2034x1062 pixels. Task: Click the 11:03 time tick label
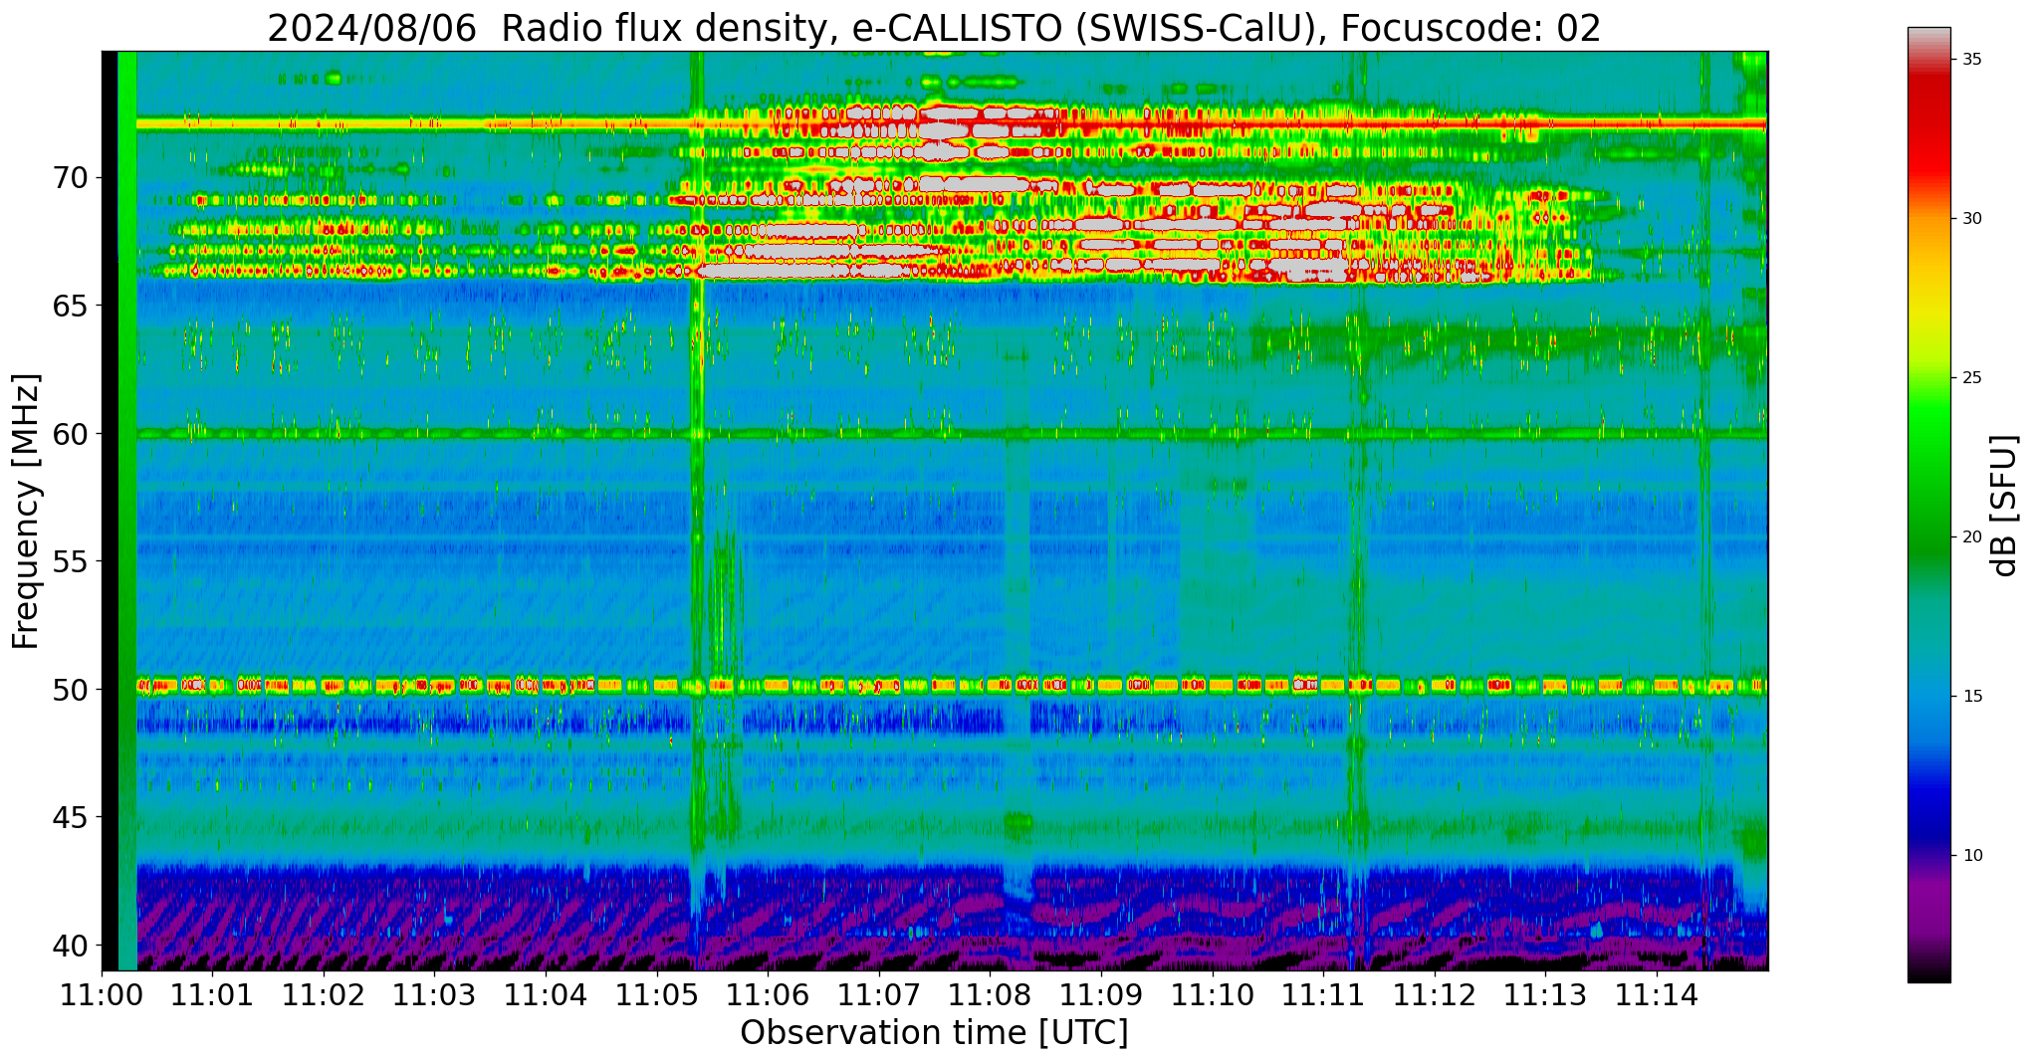tap(434, 995)
